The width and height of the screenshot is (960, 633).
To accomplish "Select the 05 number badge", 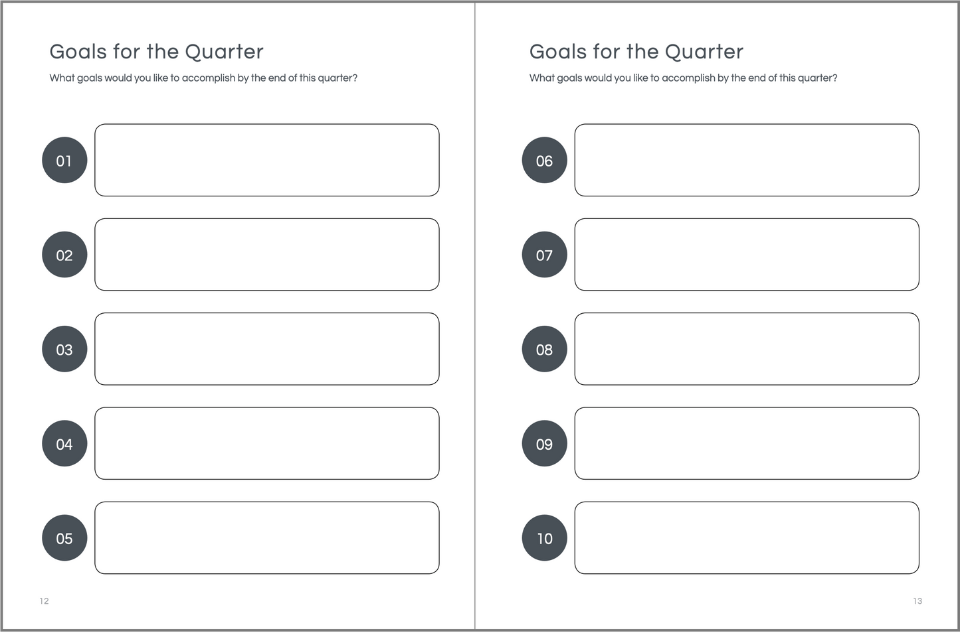I will point(64,538).
